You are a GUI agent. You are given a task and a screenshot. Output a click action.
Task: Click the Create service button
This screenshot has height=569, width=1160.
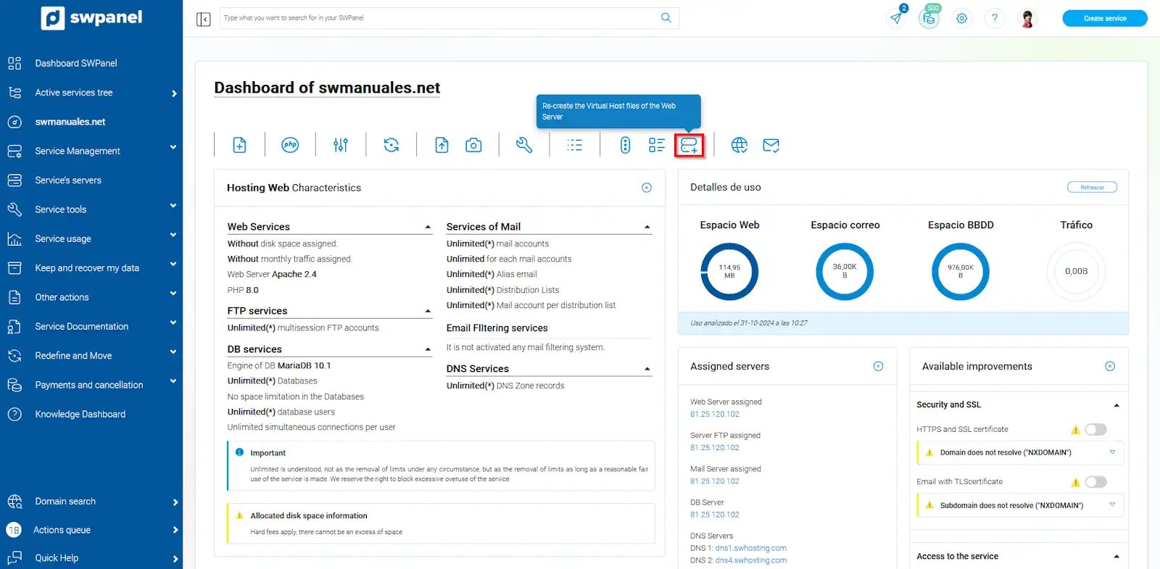pyautogui.click(x=1104, y=18)
